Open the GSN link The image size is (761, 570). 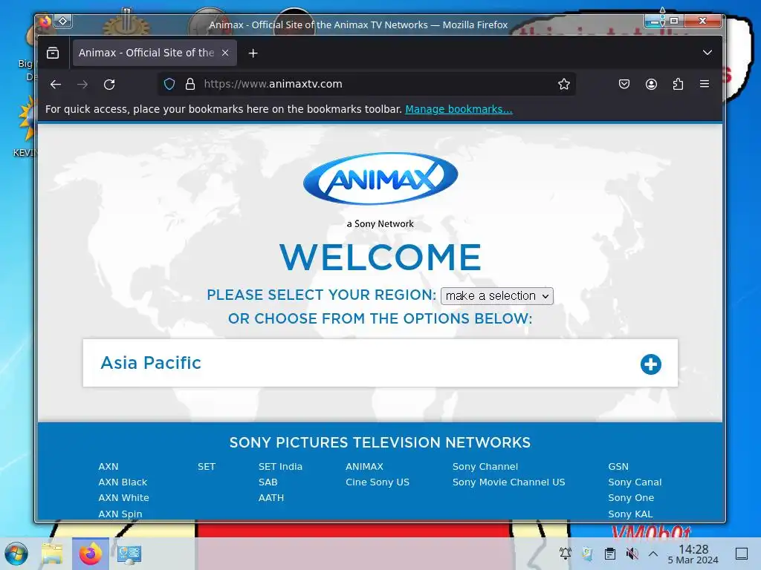coord(618,466)
